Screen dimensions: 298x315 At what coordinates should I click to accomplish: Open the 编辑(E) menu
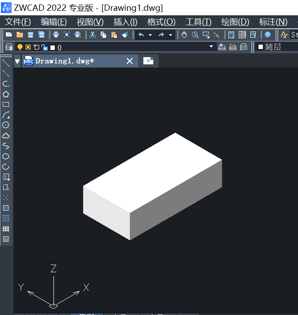coord(54,22)
